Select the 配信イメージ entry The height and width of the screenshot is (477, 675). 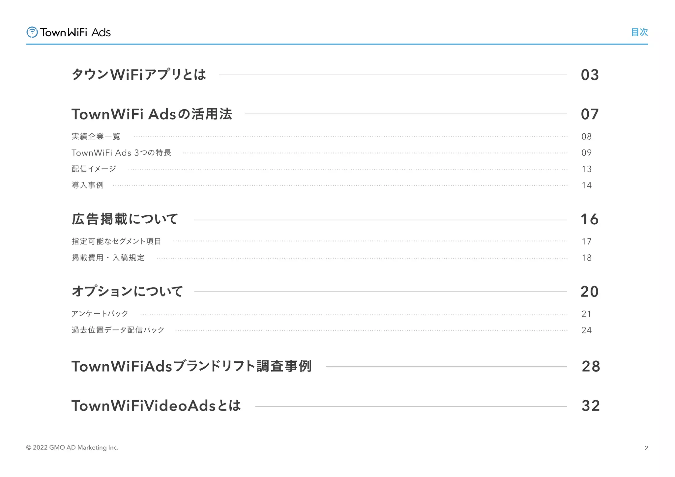point(94,169)
